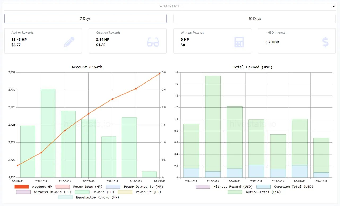Click the last data point on the Account HP line
Image resolution: width=340 pixels, height=206 pixels.
[159, 73]
